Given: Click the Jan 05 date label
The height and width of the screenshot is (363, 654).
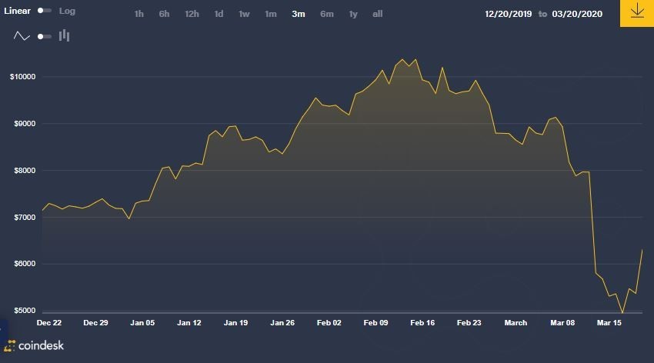Looking at the screenshot, I should pos(142,322).
